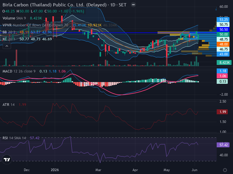
Task: Click the -2.00 MACD scale value
Action: click(224, 95)
